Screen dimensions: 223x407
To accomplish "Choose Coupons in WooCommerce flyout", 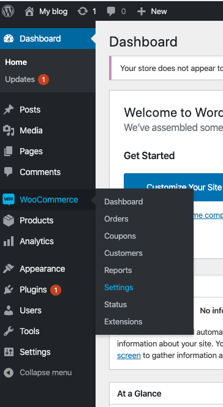I will [120, 236].
